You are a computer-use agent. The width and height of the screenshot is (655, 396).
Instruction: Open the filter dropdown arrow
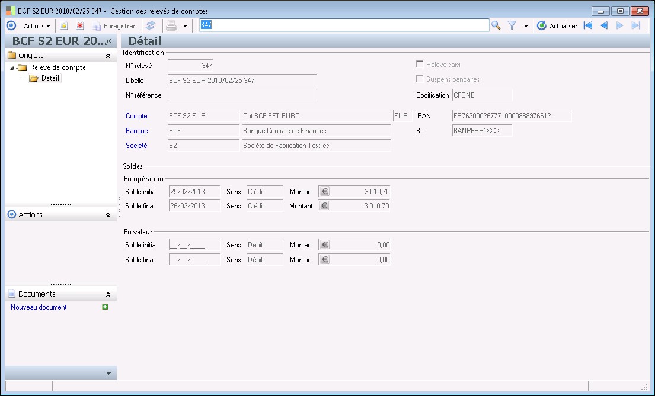[526, 26]
